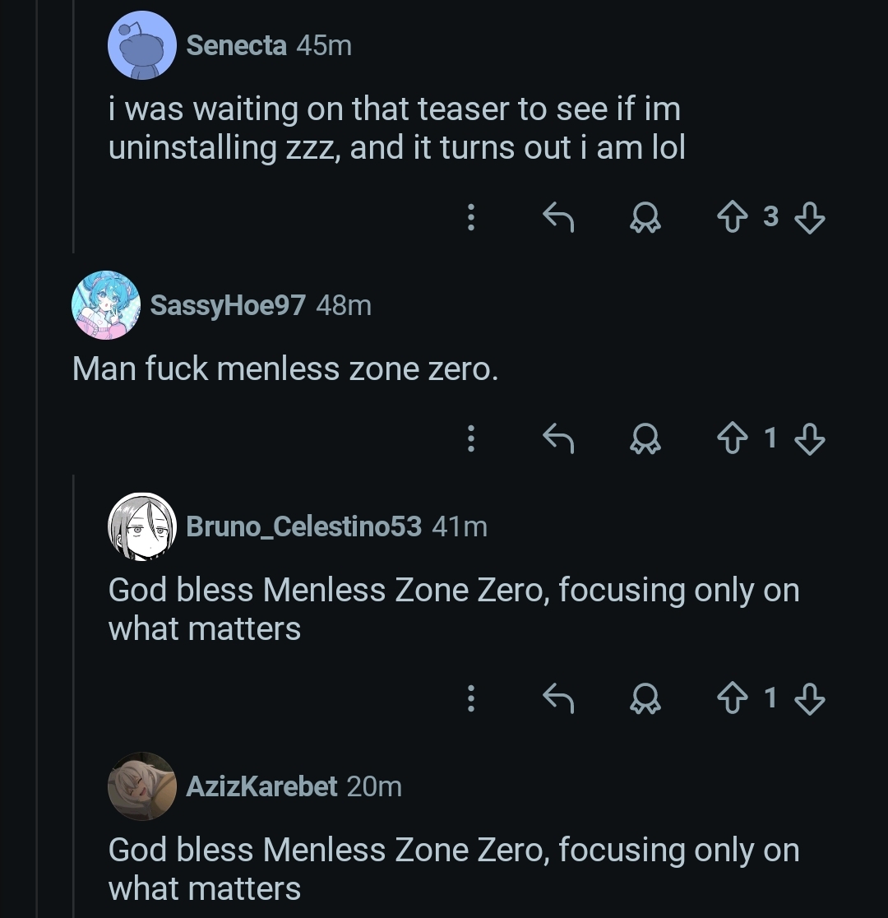This screenshot has width=888, height=918.
Task: Downvote Bruno_Celestino53's comment
Action: 810,699
